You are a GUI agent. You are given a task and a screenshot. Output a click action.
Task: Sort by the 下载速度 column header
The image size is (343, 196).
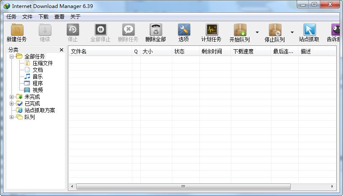(251, 51)
